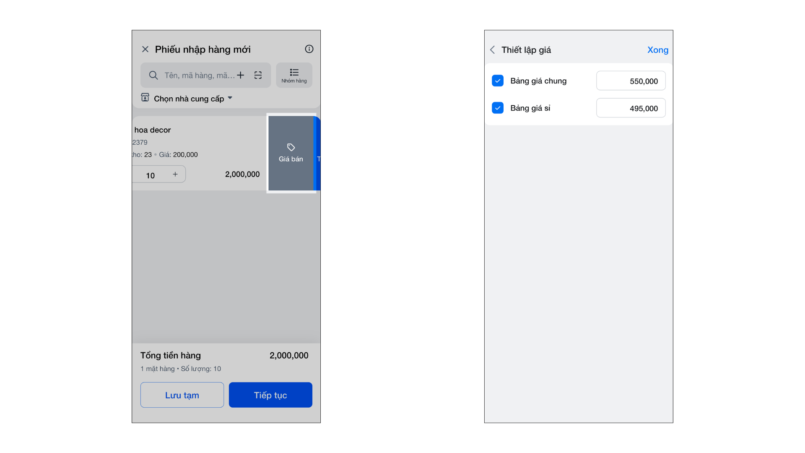Click the Lưu tạm button
This screenshot has height=453, width=805.
[182, 395]
